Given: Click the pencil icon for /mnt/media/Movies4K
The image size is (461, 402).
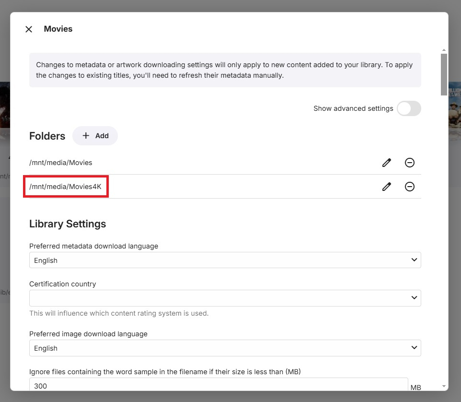Looking at the screenshot, I should coord(387,187).
